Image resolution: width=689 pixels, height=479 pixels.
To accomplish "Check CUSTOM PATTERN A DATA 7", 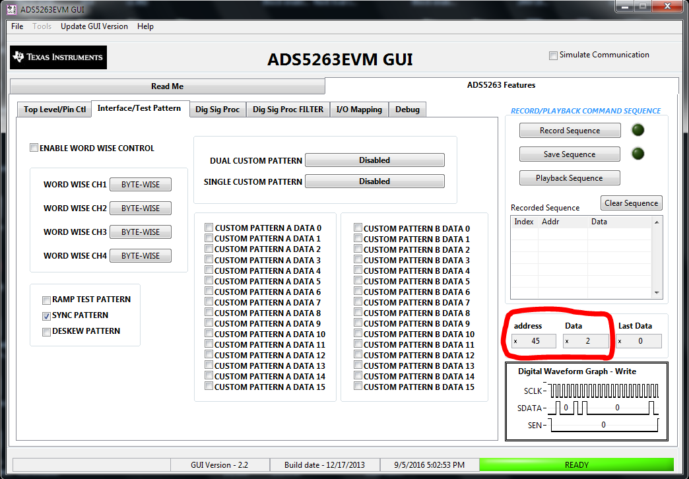I will click(x=209, y=302).
